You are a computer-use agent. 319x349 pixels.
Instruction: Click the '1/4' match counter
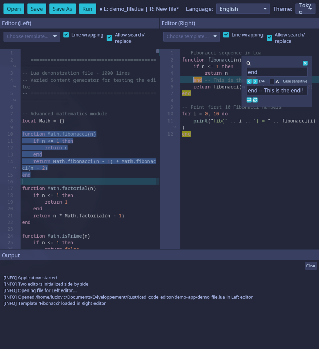point(261,81)
